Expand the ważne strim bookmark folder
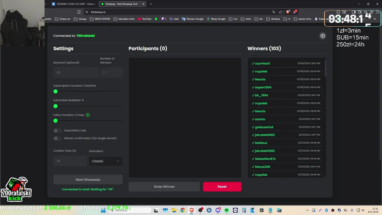The width and height of the screenshot is (382, 215). [x=302, y=19]
